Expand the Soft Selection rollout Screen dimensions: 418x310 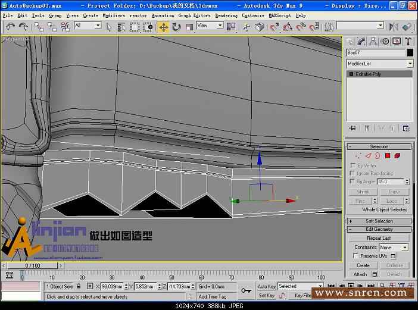(x=379, y=221)
